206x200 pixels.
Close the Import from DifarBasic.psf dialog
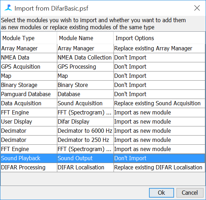[x=197, y=8]
